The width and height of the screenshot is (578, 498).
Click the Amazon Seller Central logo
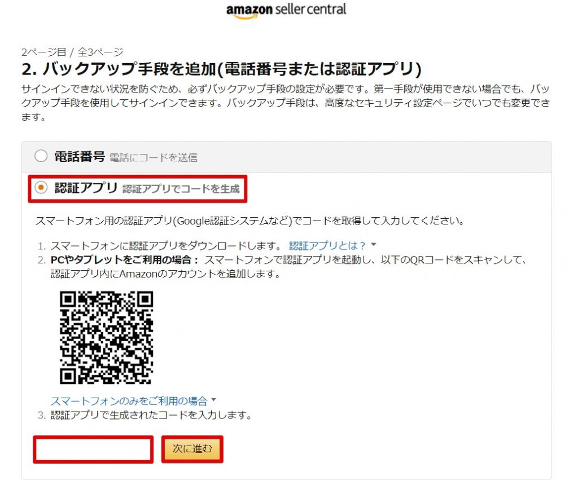(x=286, y=11)
